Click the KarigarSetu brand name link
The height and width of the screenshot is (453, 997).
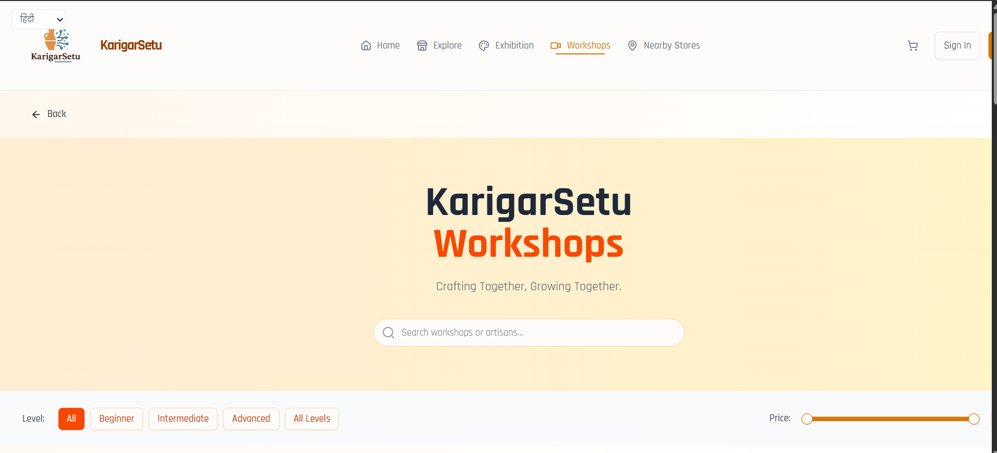pyautogui.click(x=131, y=45)
